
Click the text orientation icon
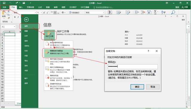(63, 12)
